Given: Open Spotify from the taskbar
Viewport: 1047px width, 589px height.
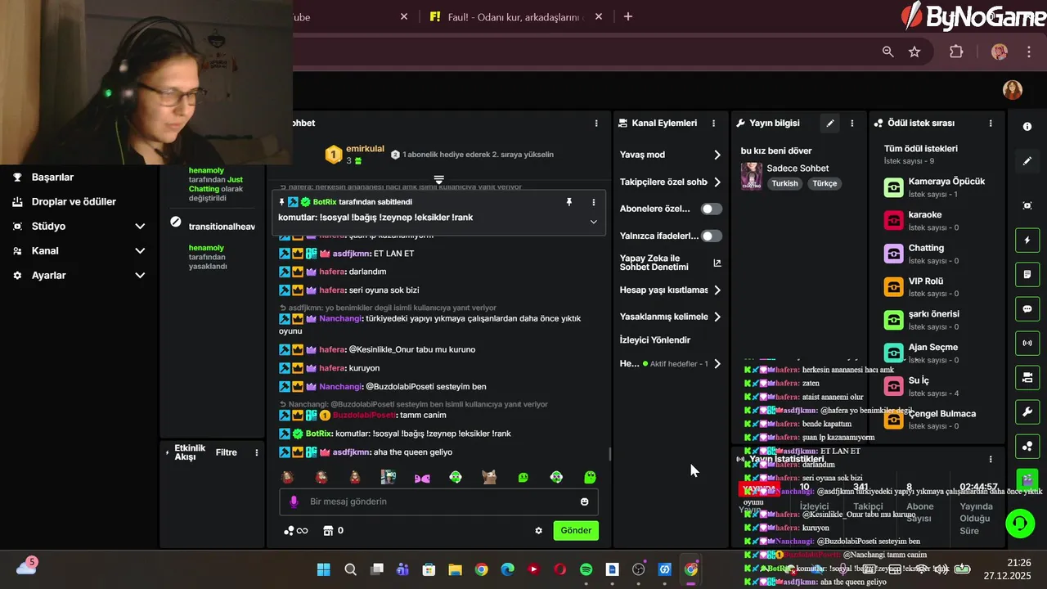Looking at the screenshot, I should [x=586, y=569].
